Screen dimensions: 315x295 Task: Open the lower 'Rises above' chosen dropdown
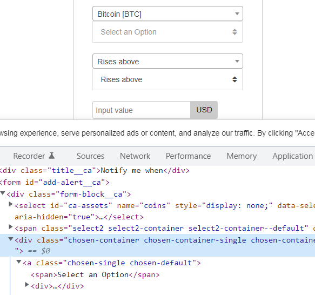[x=167, y=79]
